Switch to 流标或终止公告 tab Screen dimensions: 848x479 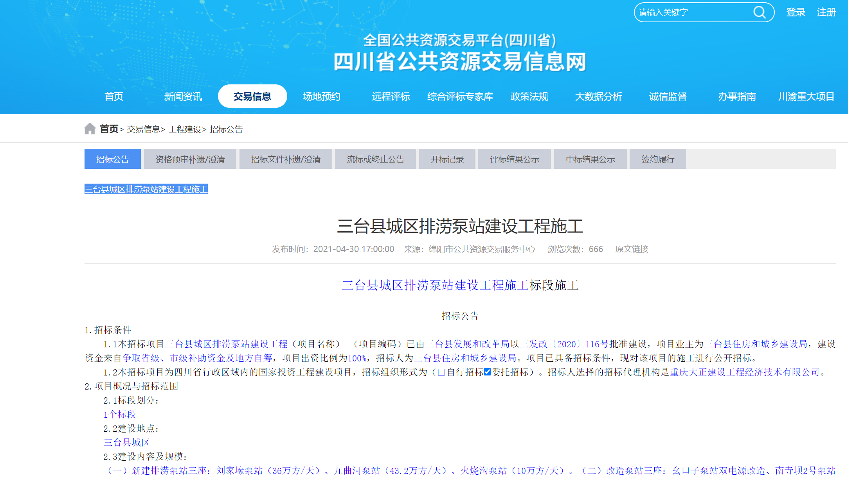375,159
